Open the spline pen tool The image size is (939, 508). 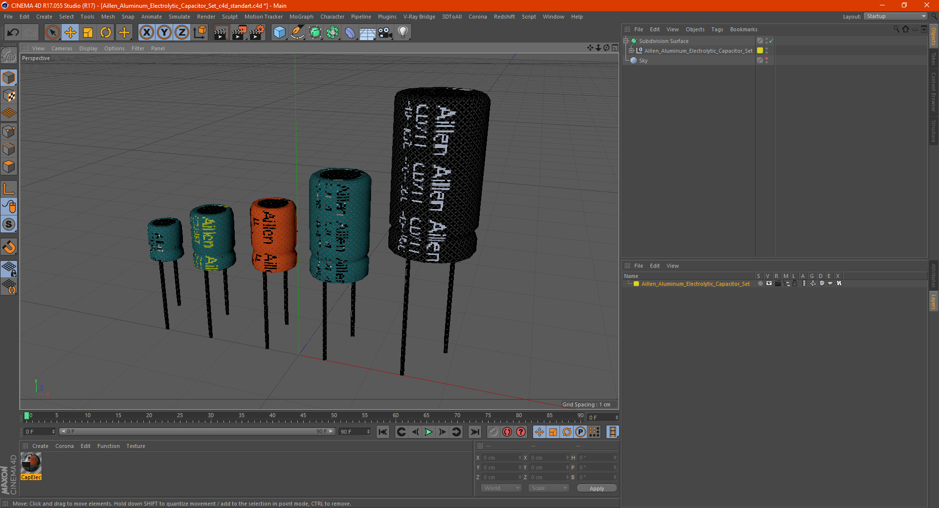tap(297, 33)
